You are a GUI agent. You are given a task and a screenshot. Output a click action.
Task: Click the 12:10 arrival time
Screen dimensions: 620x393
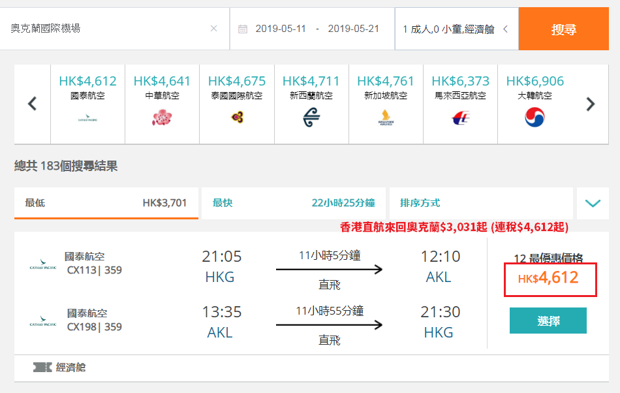point(440,257)
